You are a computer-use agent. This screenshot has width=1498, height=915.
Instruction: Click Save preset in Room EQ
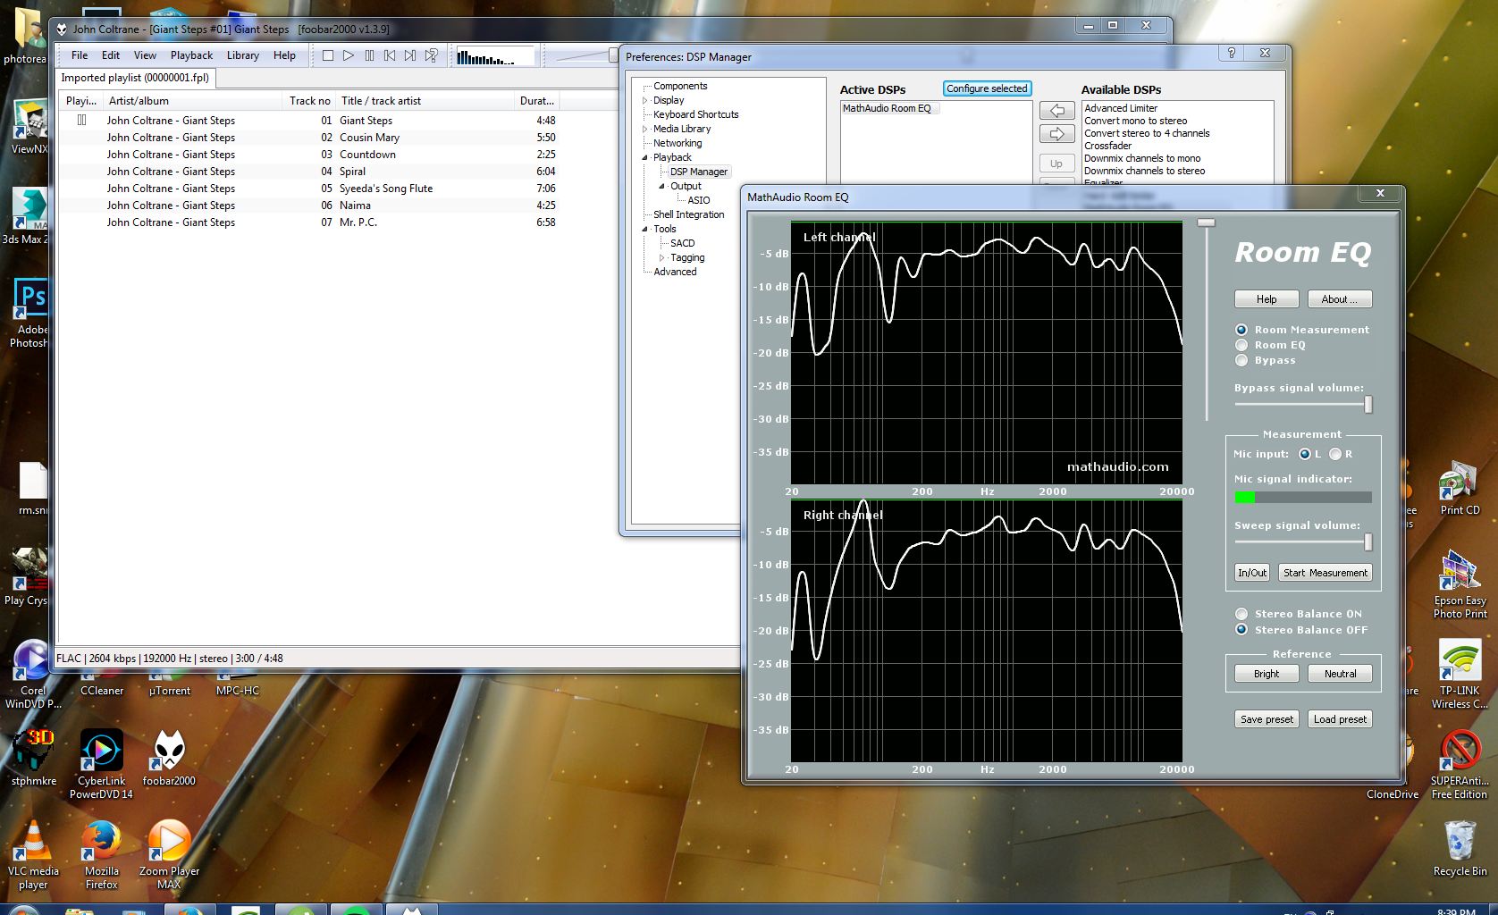coord(1267,719)
